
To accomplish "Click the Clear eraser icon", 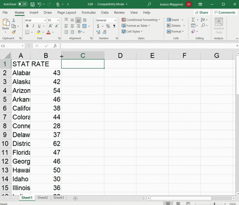I will (193, 31).
